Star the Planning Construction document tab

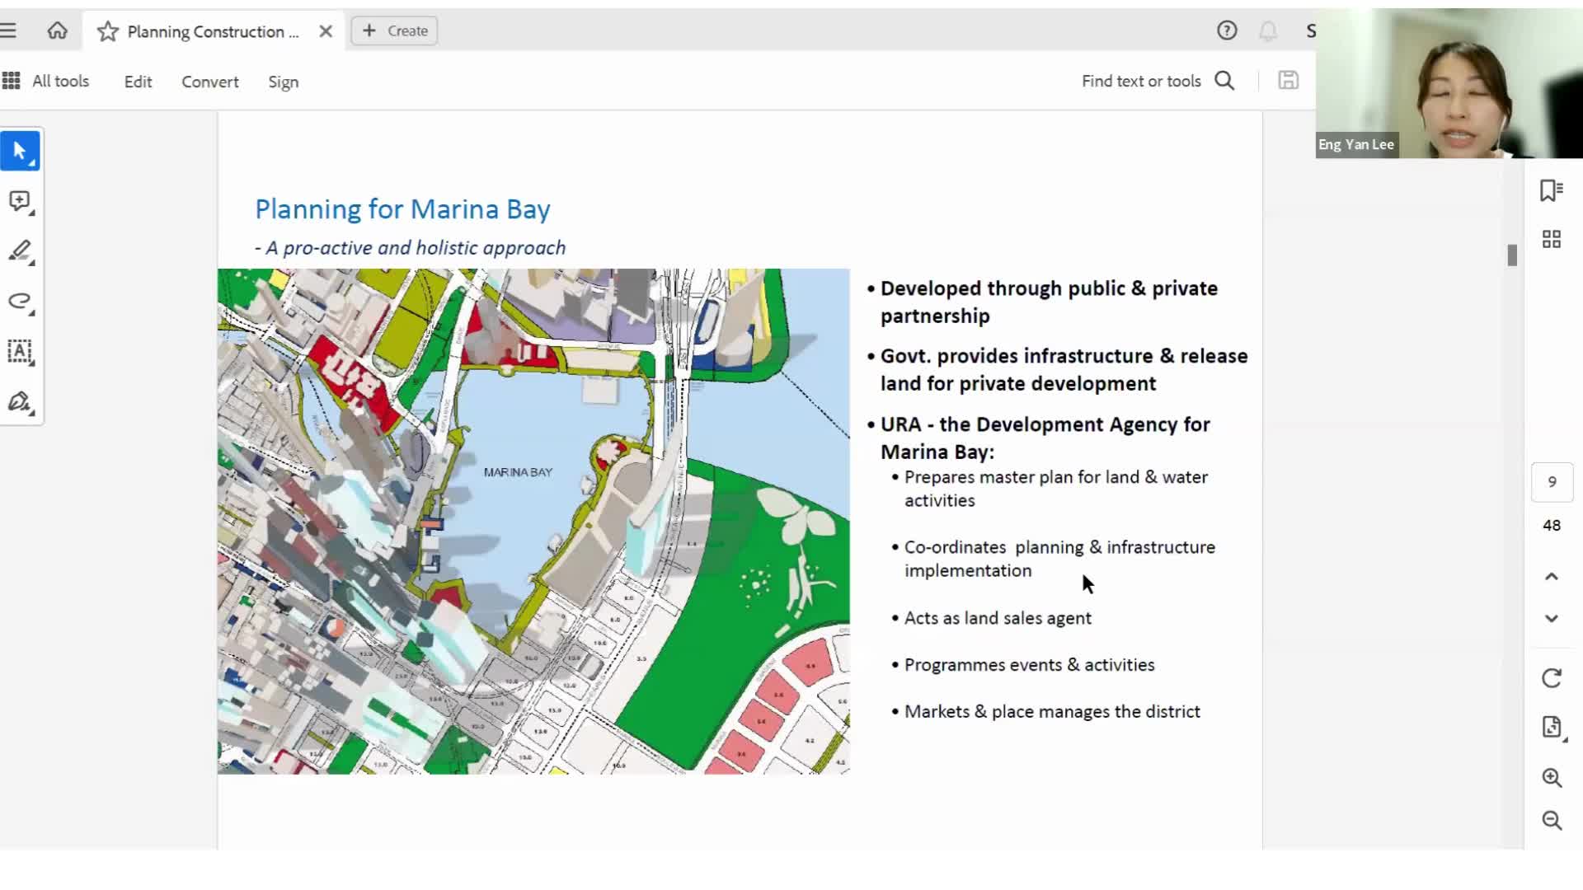(x=108, y=31)
